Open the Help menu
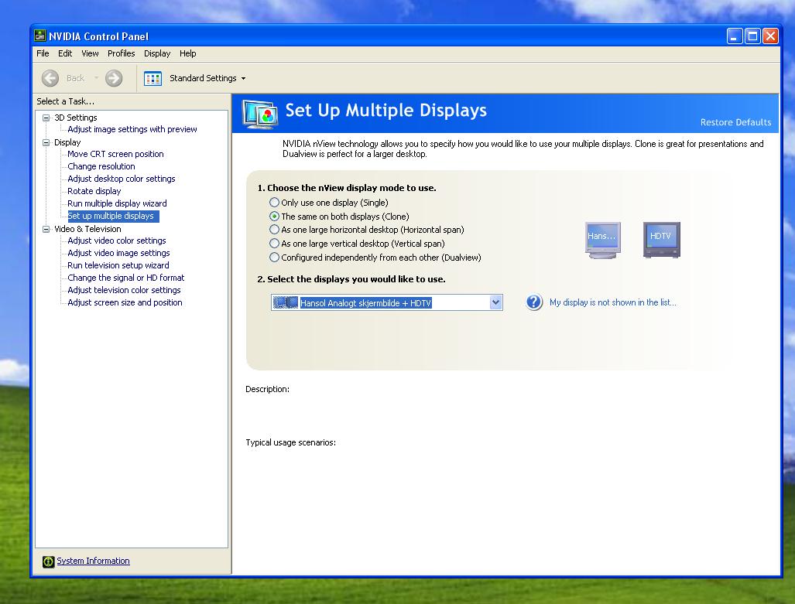Screen dimensions: 795x604 (x=187, y=53)
